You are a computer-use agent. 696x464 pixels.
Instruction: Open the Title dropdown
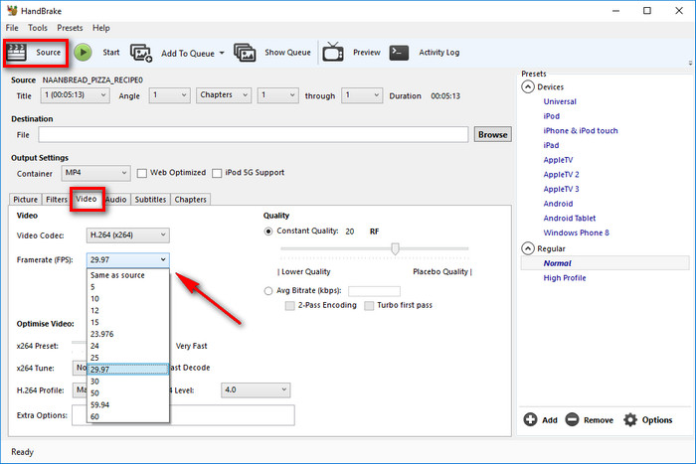75,95
